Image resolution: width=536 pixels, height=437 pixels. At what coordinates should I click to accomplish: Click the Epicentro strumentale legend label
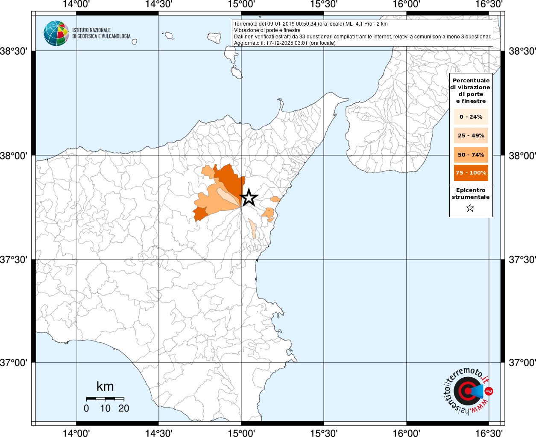coord(471,194)
